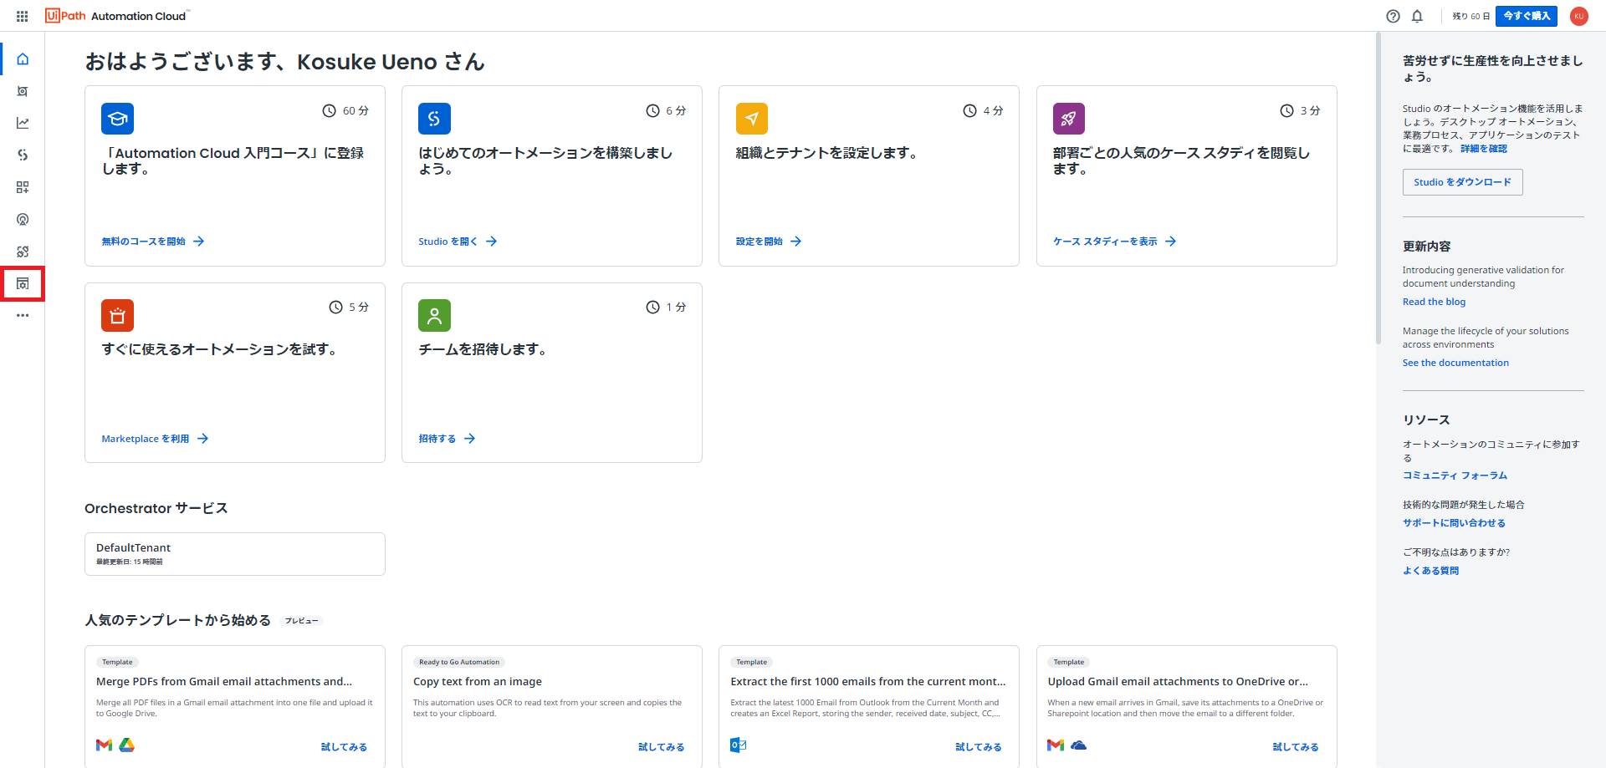This screenshot has height=768, width=1606.
Task: Click the red Marketplace bag icon
Action: click(x=117, y=316)
